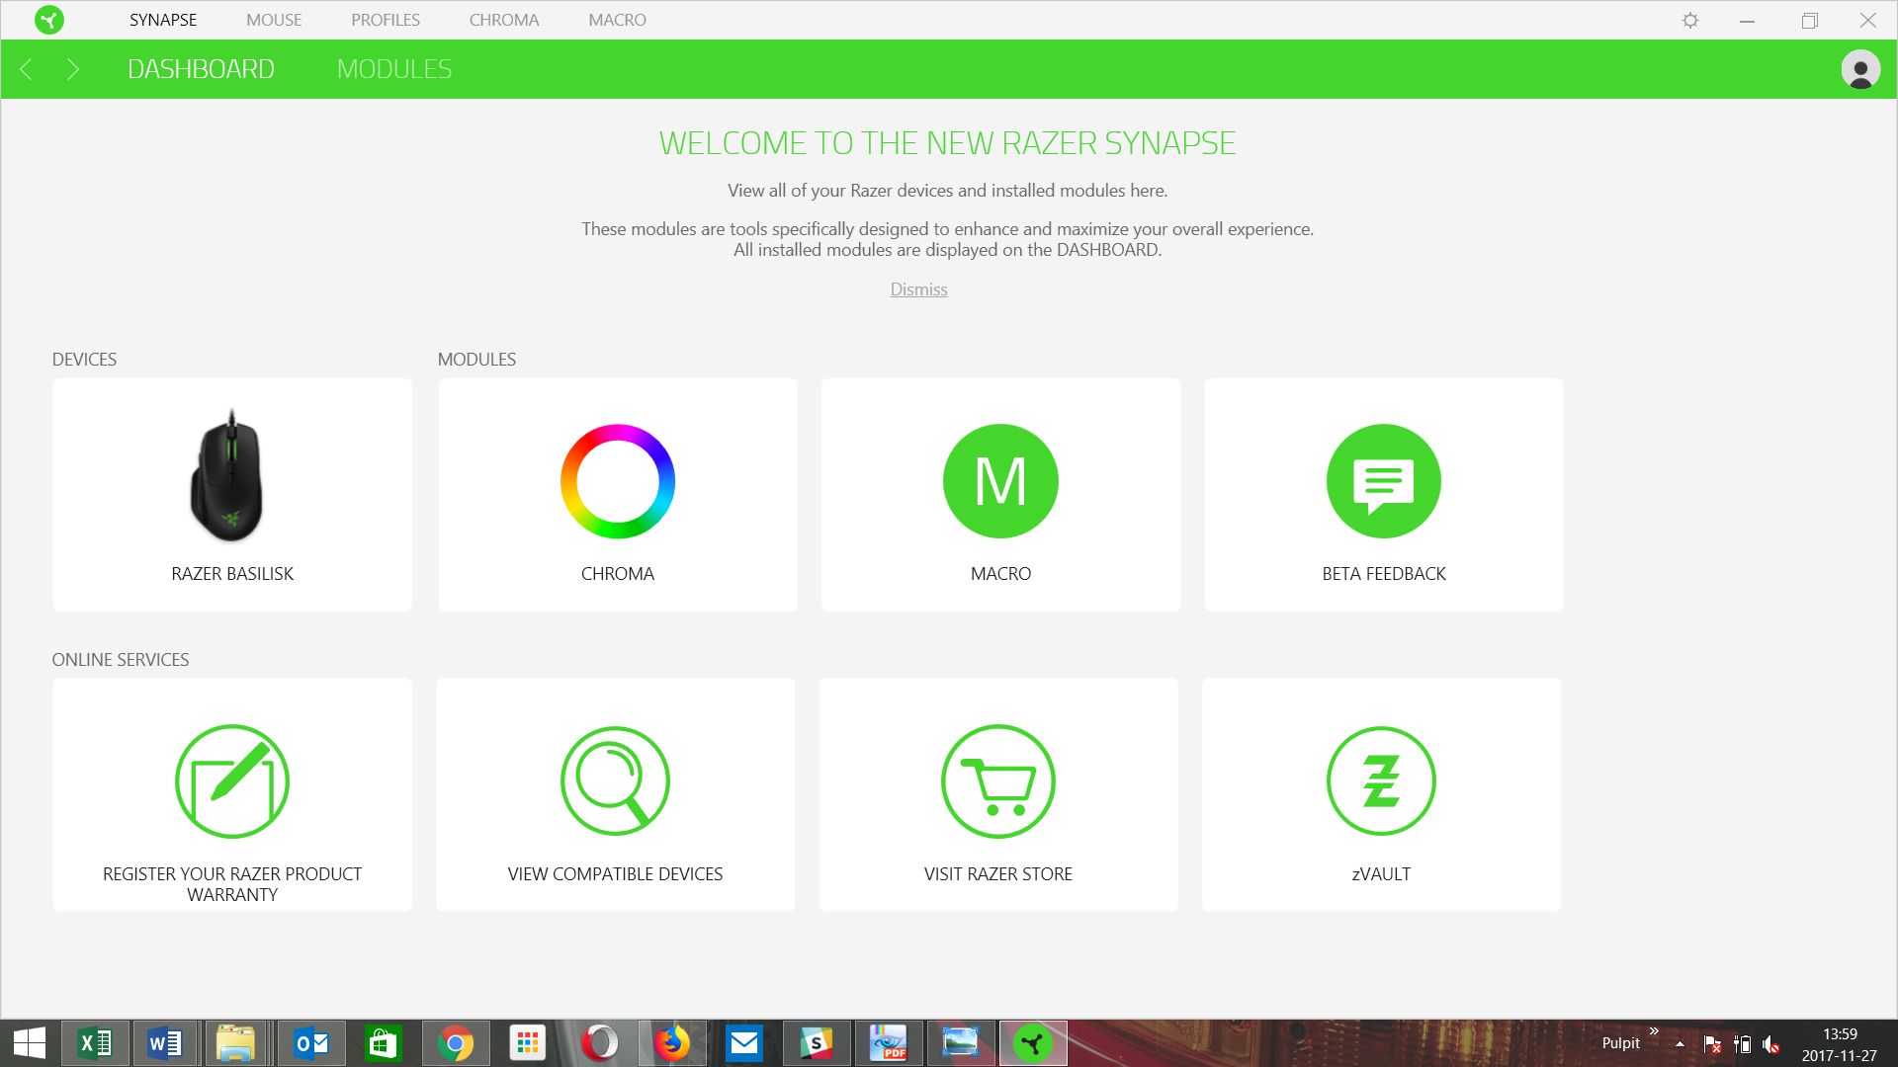
Task: Open the MOUSE top menu
Action: pos(274,20)
